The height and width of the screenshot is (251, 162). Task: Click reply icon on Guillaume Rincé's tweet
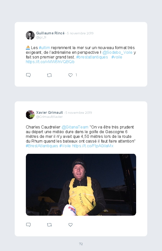[28, 75]
